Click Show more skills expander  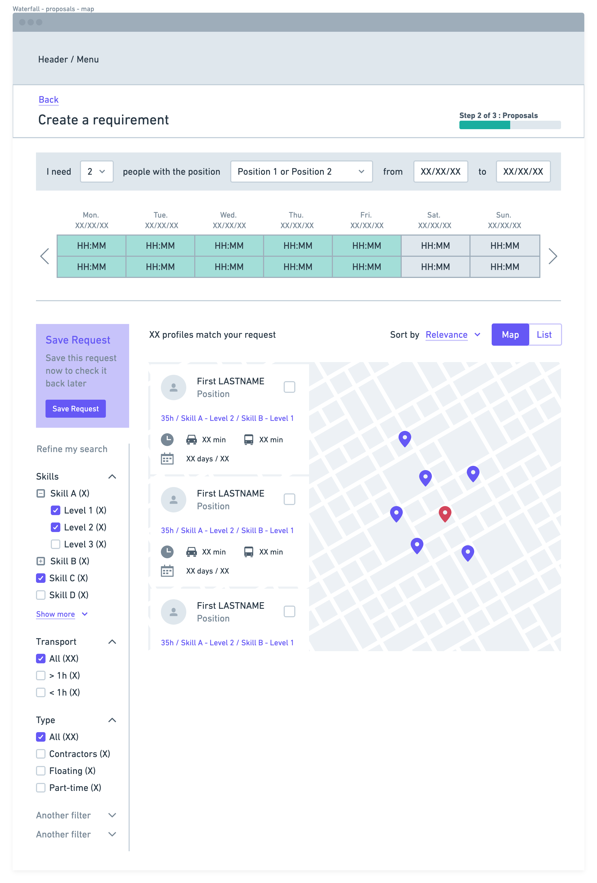coord(62,614)
